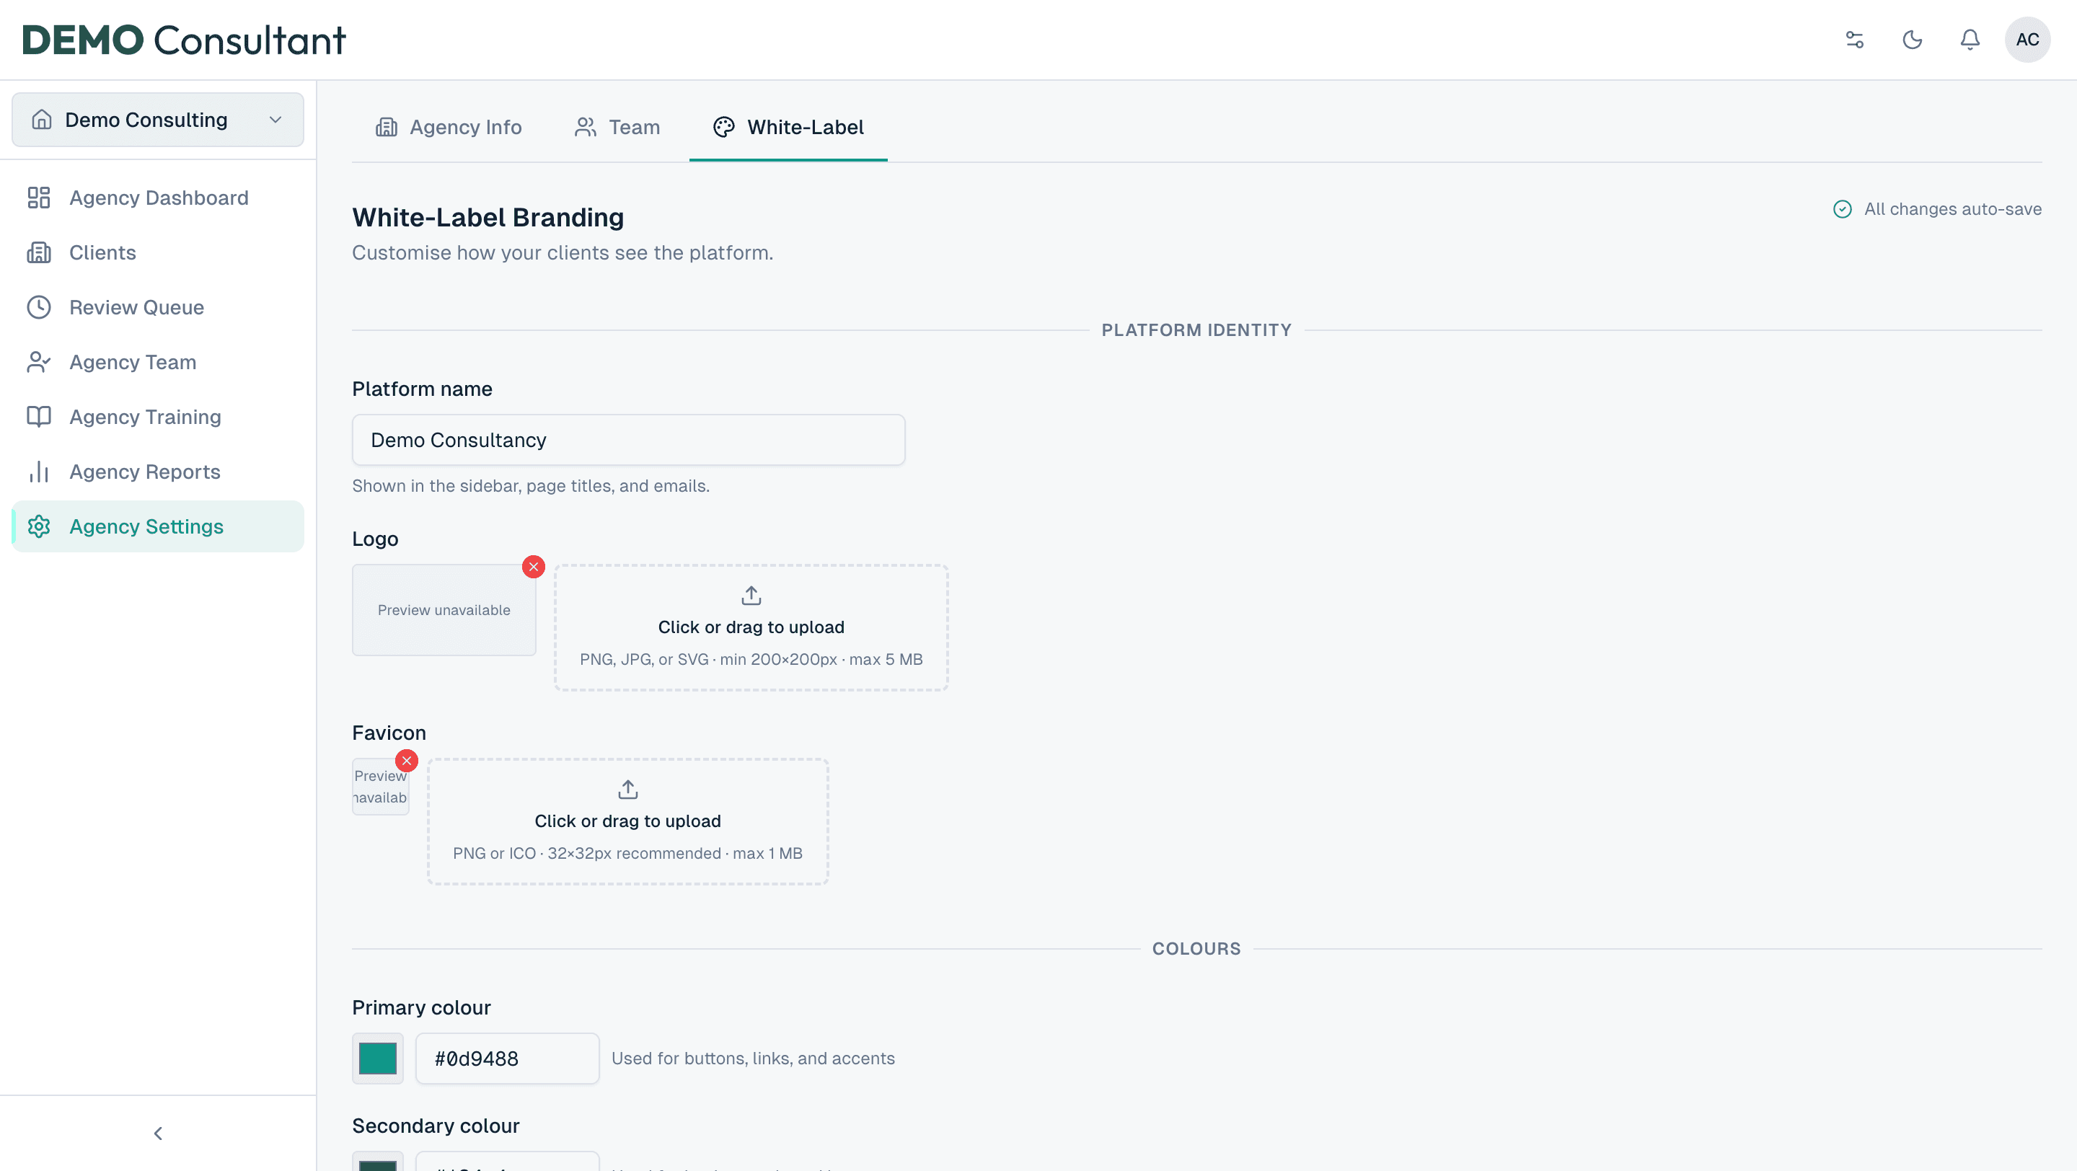Click the Agency Dashboard grid icon
Screen dimensions: 2077x1171
tap(39, 198)
